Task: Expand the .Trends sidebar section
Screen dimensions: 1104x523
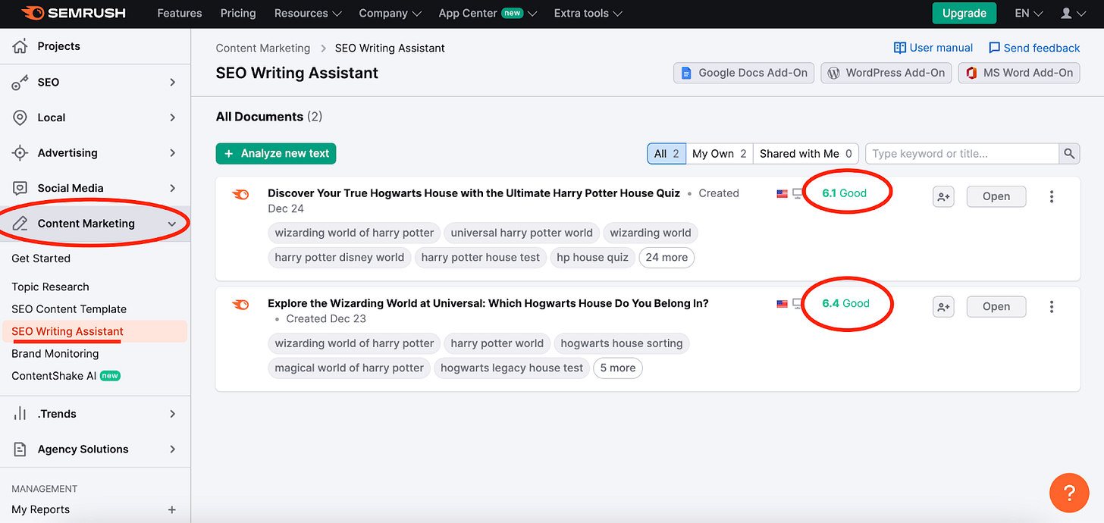Action: [172, 414]
